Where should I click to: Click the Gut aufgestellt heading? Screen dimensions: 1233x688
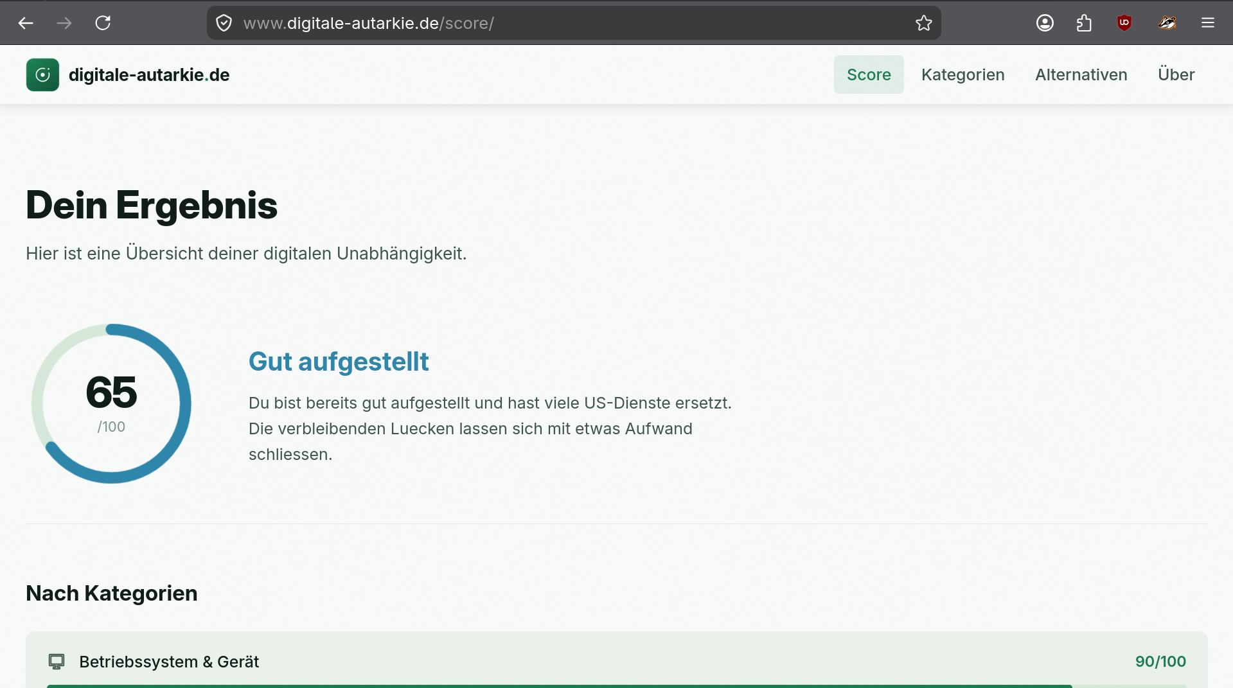click(339, 362)
